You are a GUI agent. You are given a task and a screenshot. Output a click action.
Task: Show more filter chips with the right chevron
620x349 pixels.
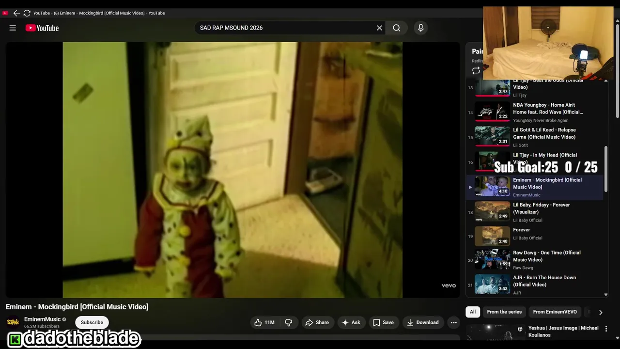(x=601, y=312)
